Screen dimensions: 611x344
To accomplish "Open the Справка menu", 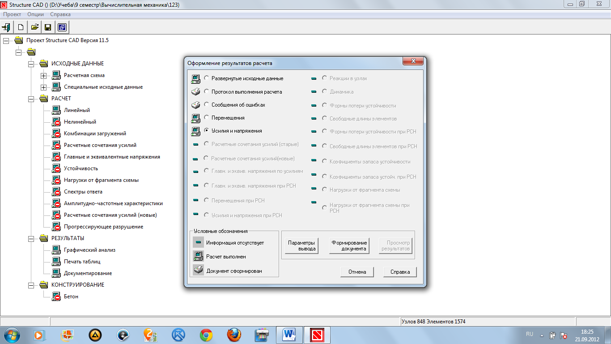I will click(x=60, y=14).
